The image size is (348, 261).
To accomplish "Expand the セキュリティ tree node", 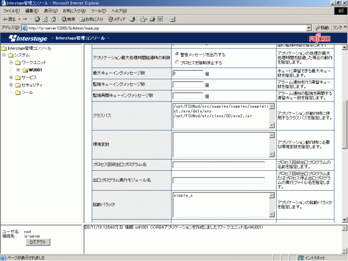I will point(11,85).
